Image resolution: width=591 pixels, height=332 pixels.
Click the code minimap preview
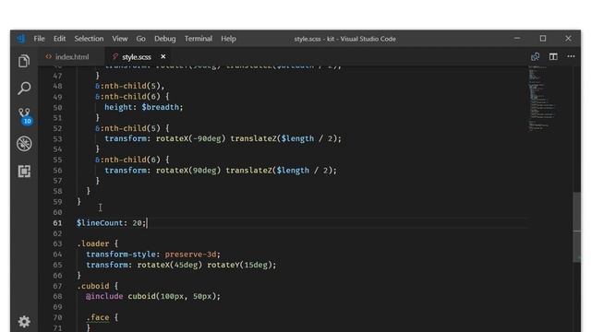(x=543, y=99)
